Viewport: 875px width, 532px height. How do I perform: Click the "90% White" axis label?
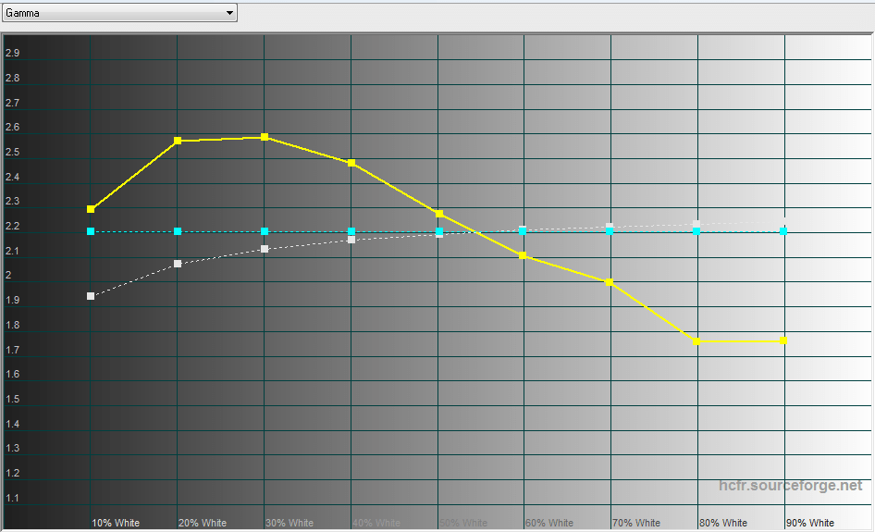coord(810,523)
